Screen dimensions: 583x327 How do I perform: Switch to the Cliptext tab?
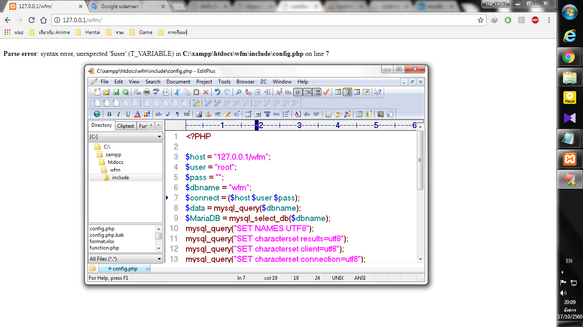(x=125, y=126)
